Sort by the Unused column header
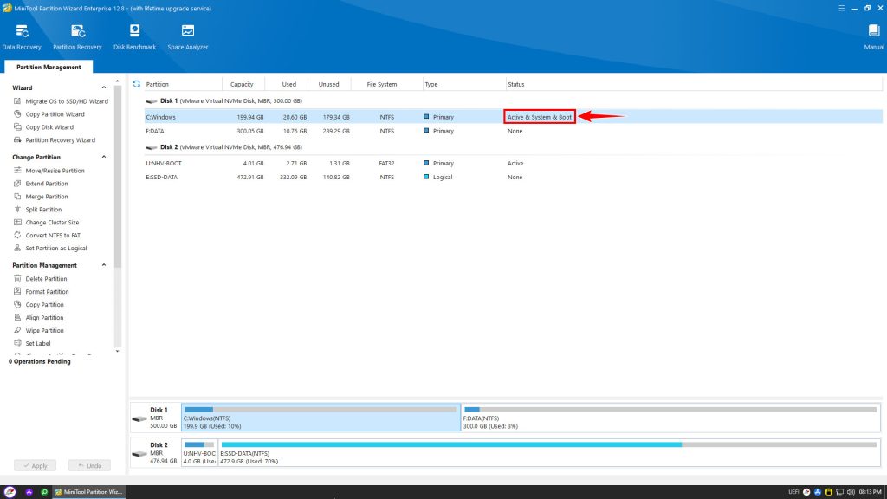Screen dimensions: 887x499 click(328, 84)
